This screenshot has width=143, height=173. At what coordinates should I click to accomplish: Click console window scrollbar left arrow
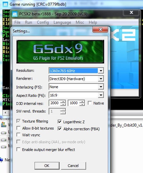5,113
